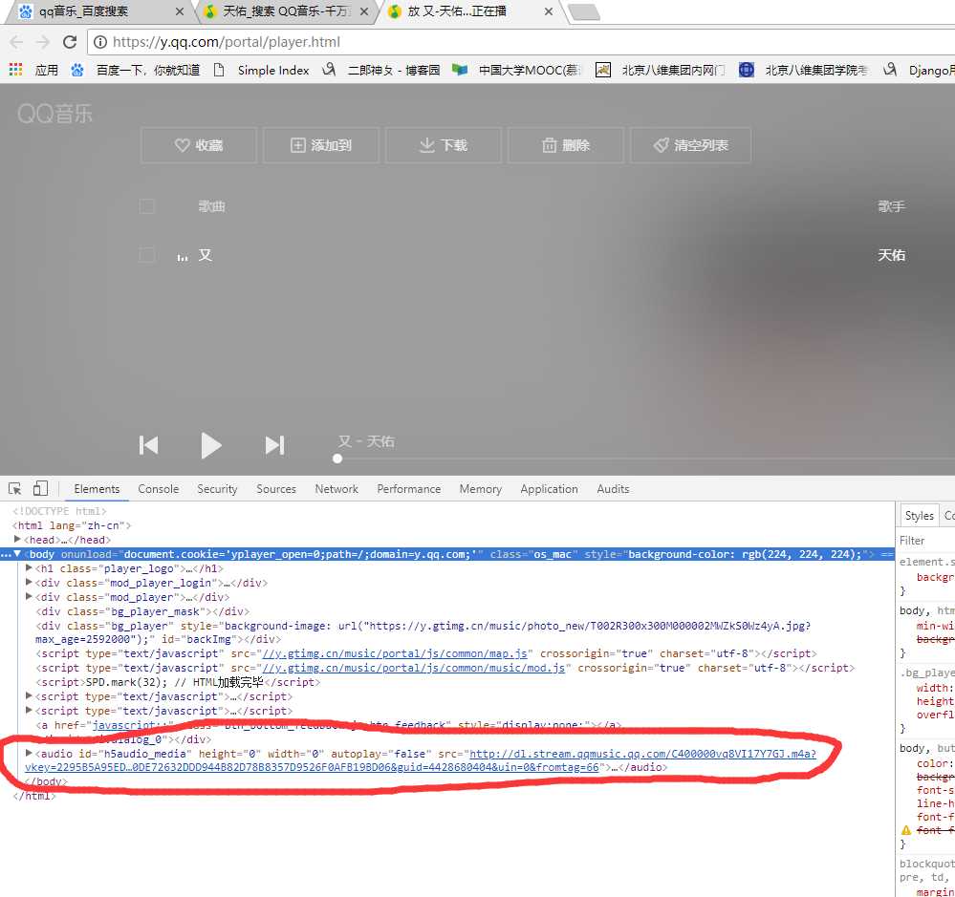Switch to the Audits panel tab

613,489
